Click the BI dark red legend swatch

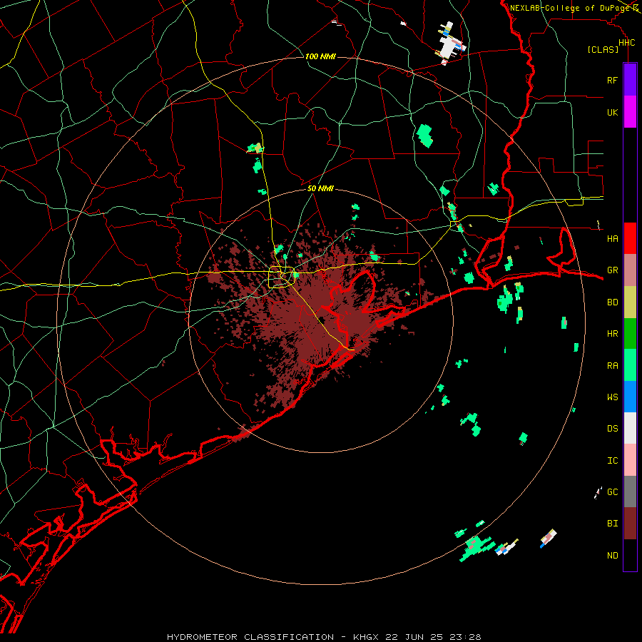click(630, 524)
